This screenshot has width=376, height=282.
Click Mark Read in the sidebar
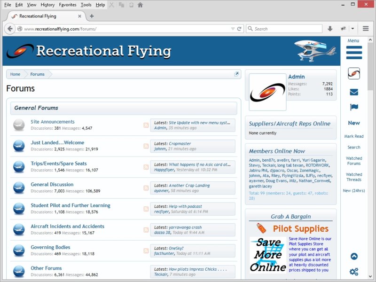(354, 136)
